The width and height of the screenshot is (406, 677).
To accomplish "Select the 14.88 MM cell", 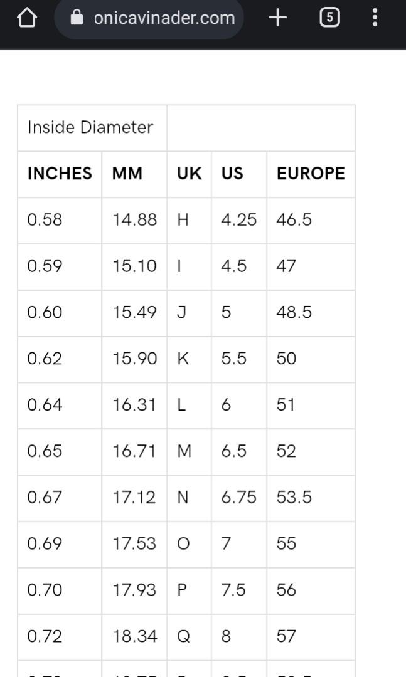I will (x=134, y=220).
